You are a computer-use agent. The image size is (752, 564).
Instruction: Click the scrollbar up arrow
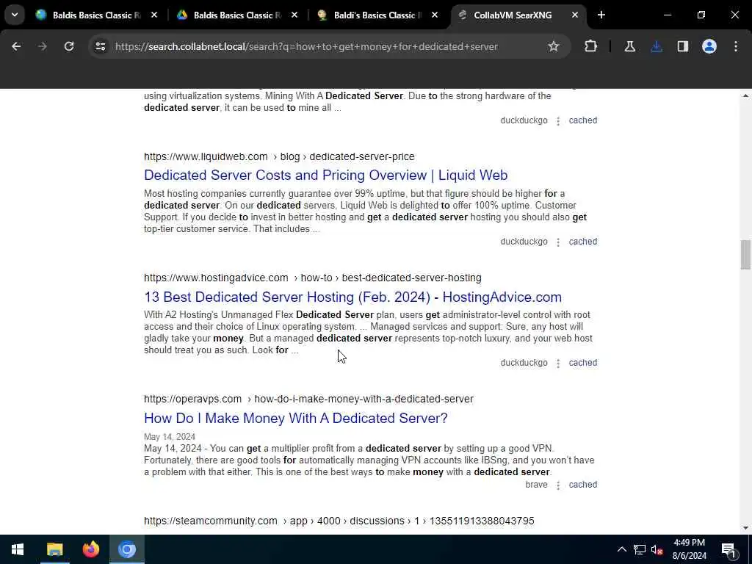point(745,96)
